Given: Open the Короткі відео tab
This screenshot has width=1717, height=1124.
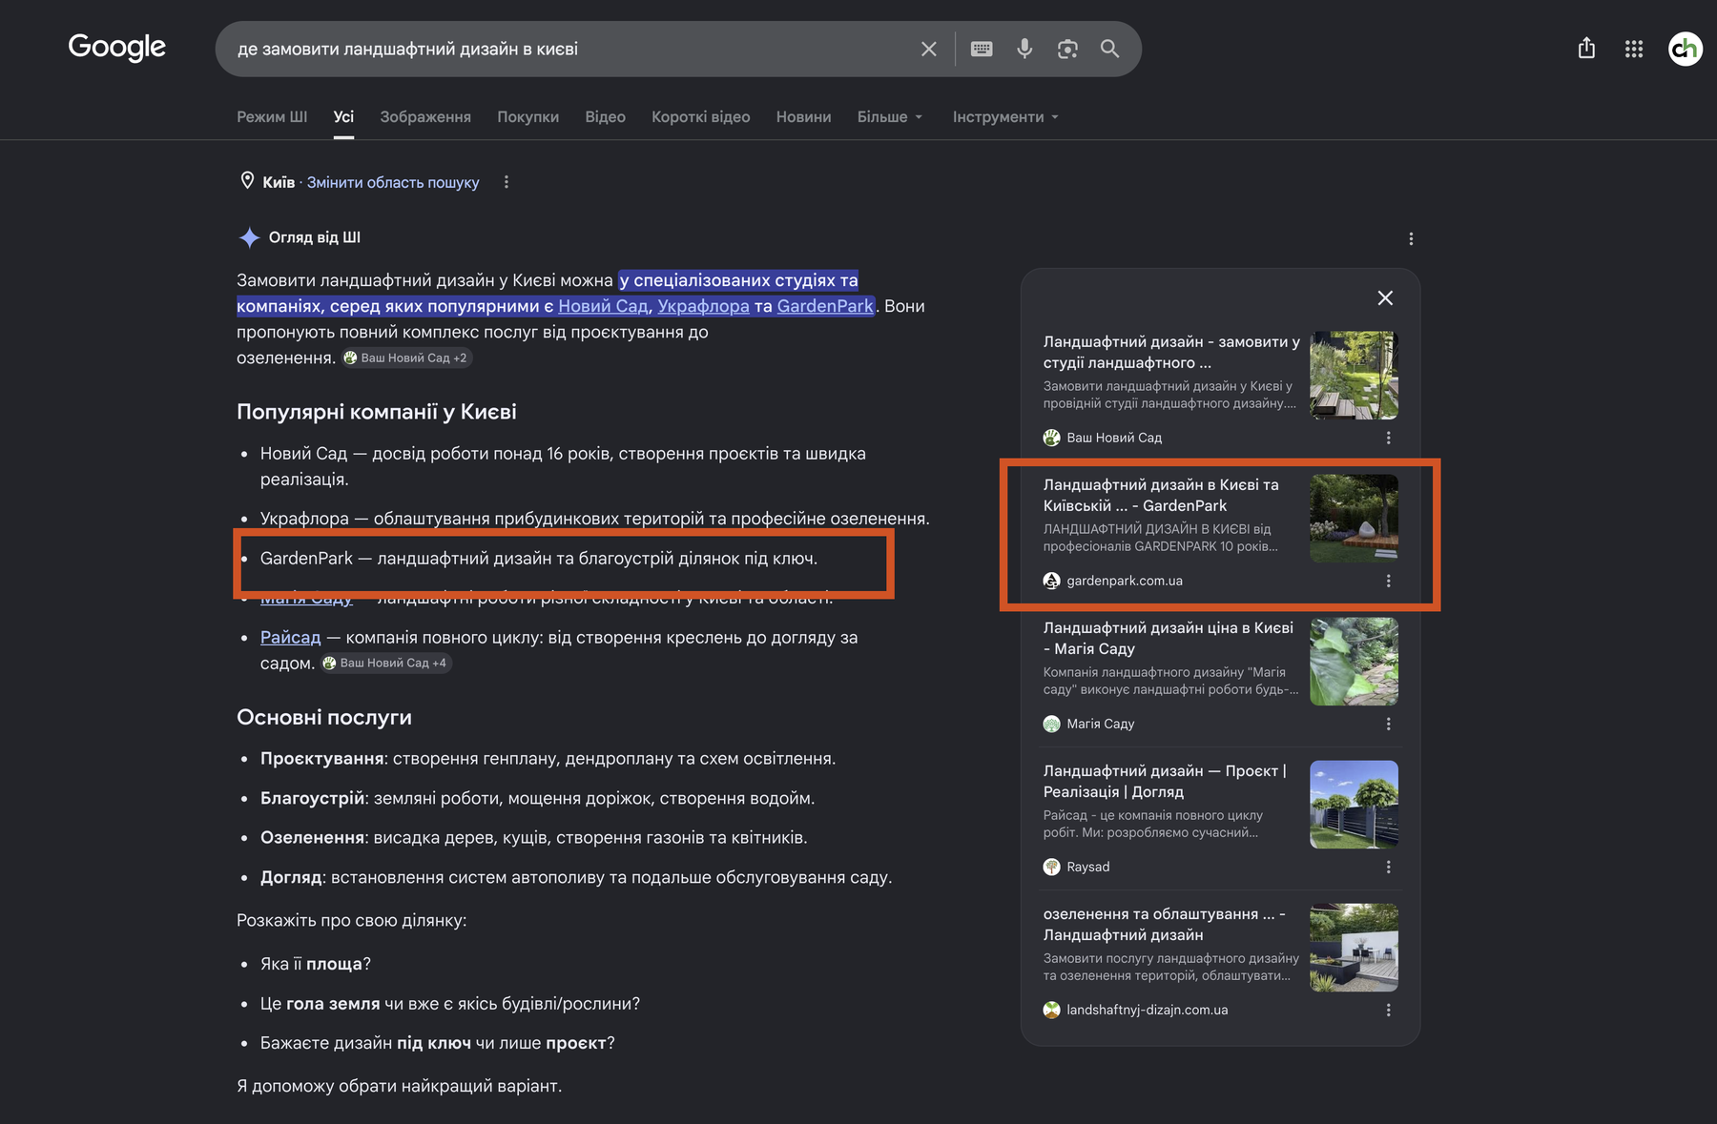Looking at the screenshot, I should tap(700, 116).
